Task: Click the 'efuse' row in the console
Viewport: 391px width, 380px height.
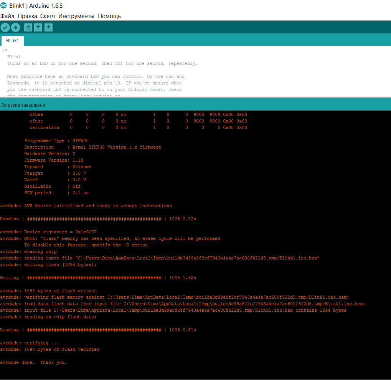Action: (x=138, y=121)
